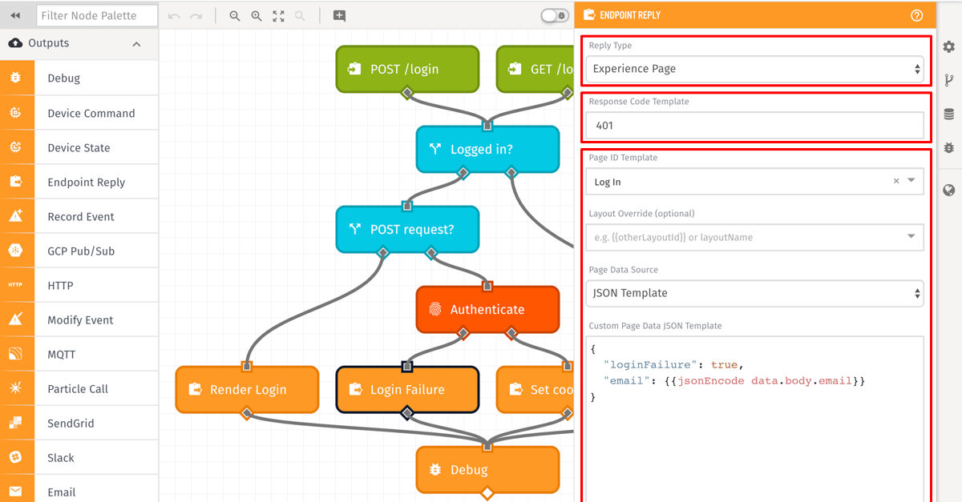Select the GET trigger node on canvas
This screenshot has height=502, width=962.
536,69
